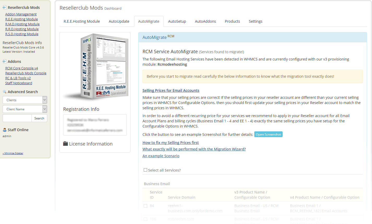Open R.S.D.Hosting Module sidebar link
This screenshot has height=224, width=372.
pyautogui.click(x=22, y=34)
